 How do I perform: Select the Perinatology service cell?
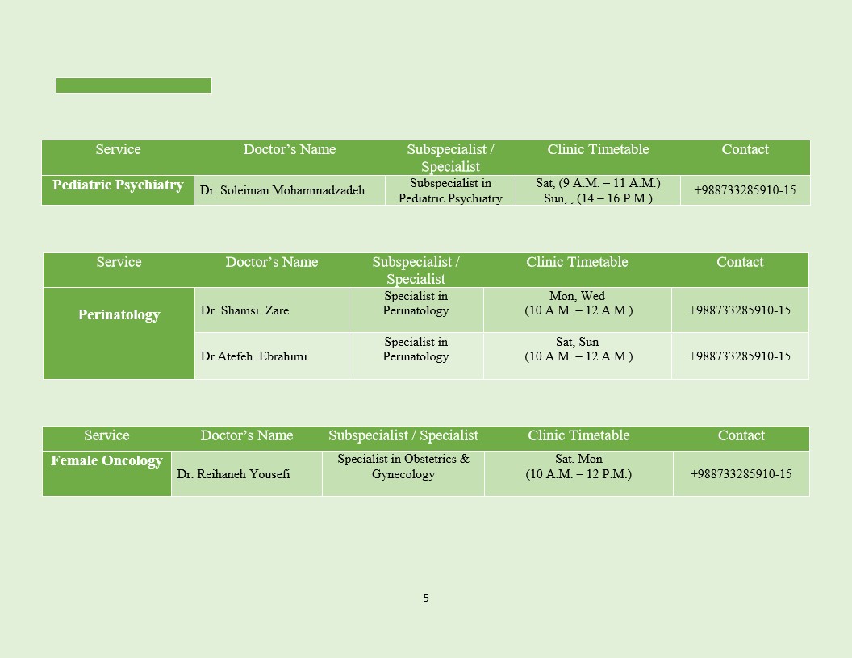coord(119,315)
